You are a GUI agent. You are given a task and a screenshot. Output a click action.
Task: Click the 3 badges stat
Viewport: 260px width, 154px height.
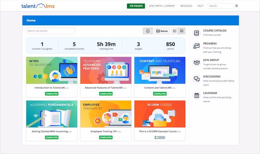[138, 46]
